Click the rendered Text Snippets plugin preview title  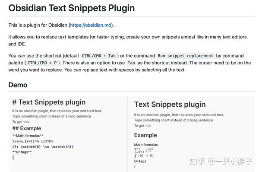tap(170, 105)
